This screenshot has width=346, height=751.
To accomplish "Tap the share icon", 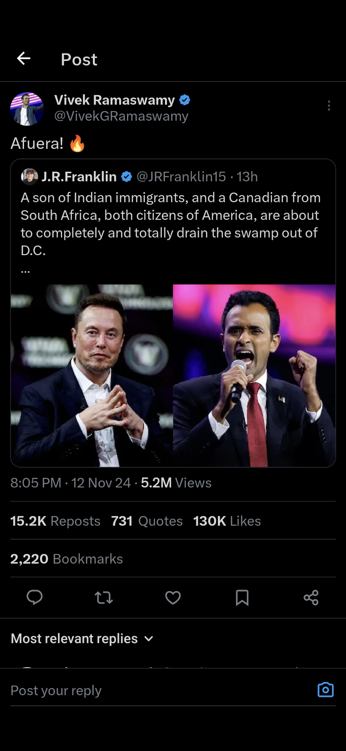I will point(311,598).
